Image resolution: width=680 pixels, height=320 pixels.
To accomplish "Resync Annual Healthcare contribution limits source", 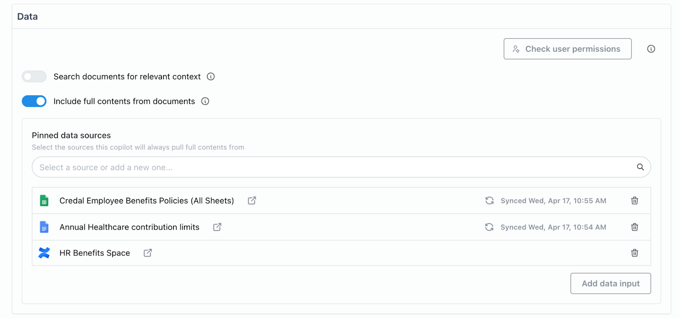I will [x=490, y=227].
